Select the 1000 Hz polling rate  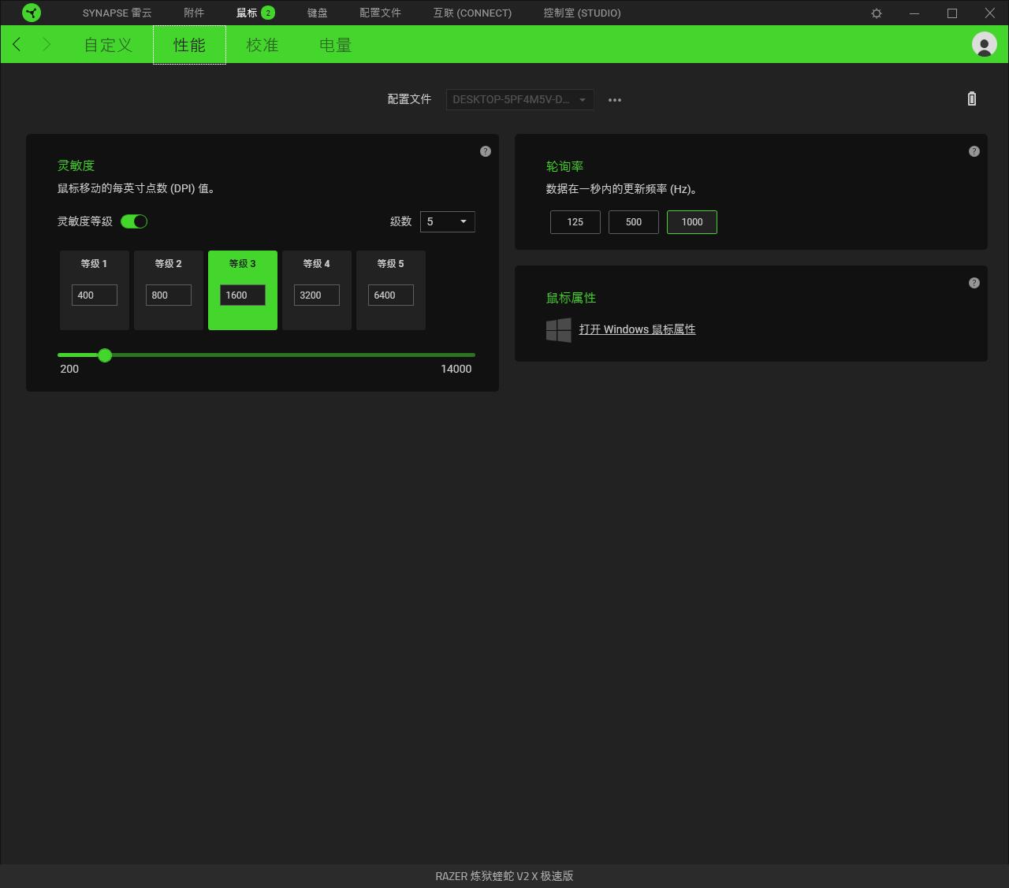coord(692,222)
